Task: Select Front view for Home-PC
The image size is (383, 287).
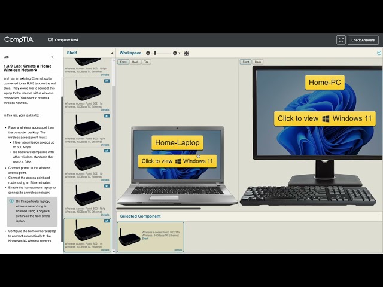Action: [x=246, y=62]
